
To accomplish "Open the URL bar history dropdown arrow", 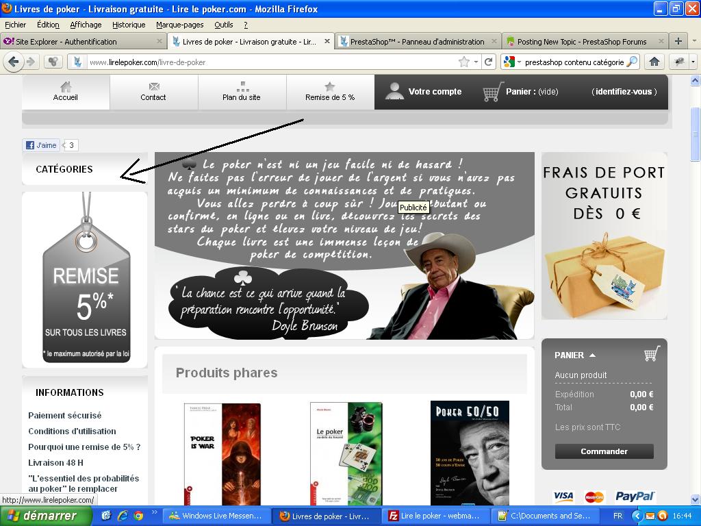I will coord(476,62).
